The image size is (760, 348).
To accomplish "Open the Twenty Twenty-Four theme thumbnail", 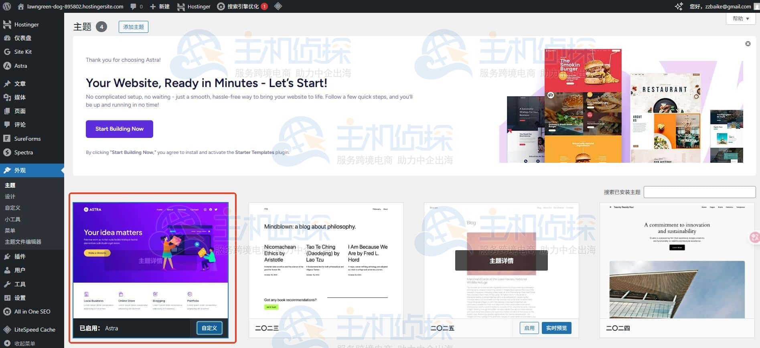I will pos(677,261).
